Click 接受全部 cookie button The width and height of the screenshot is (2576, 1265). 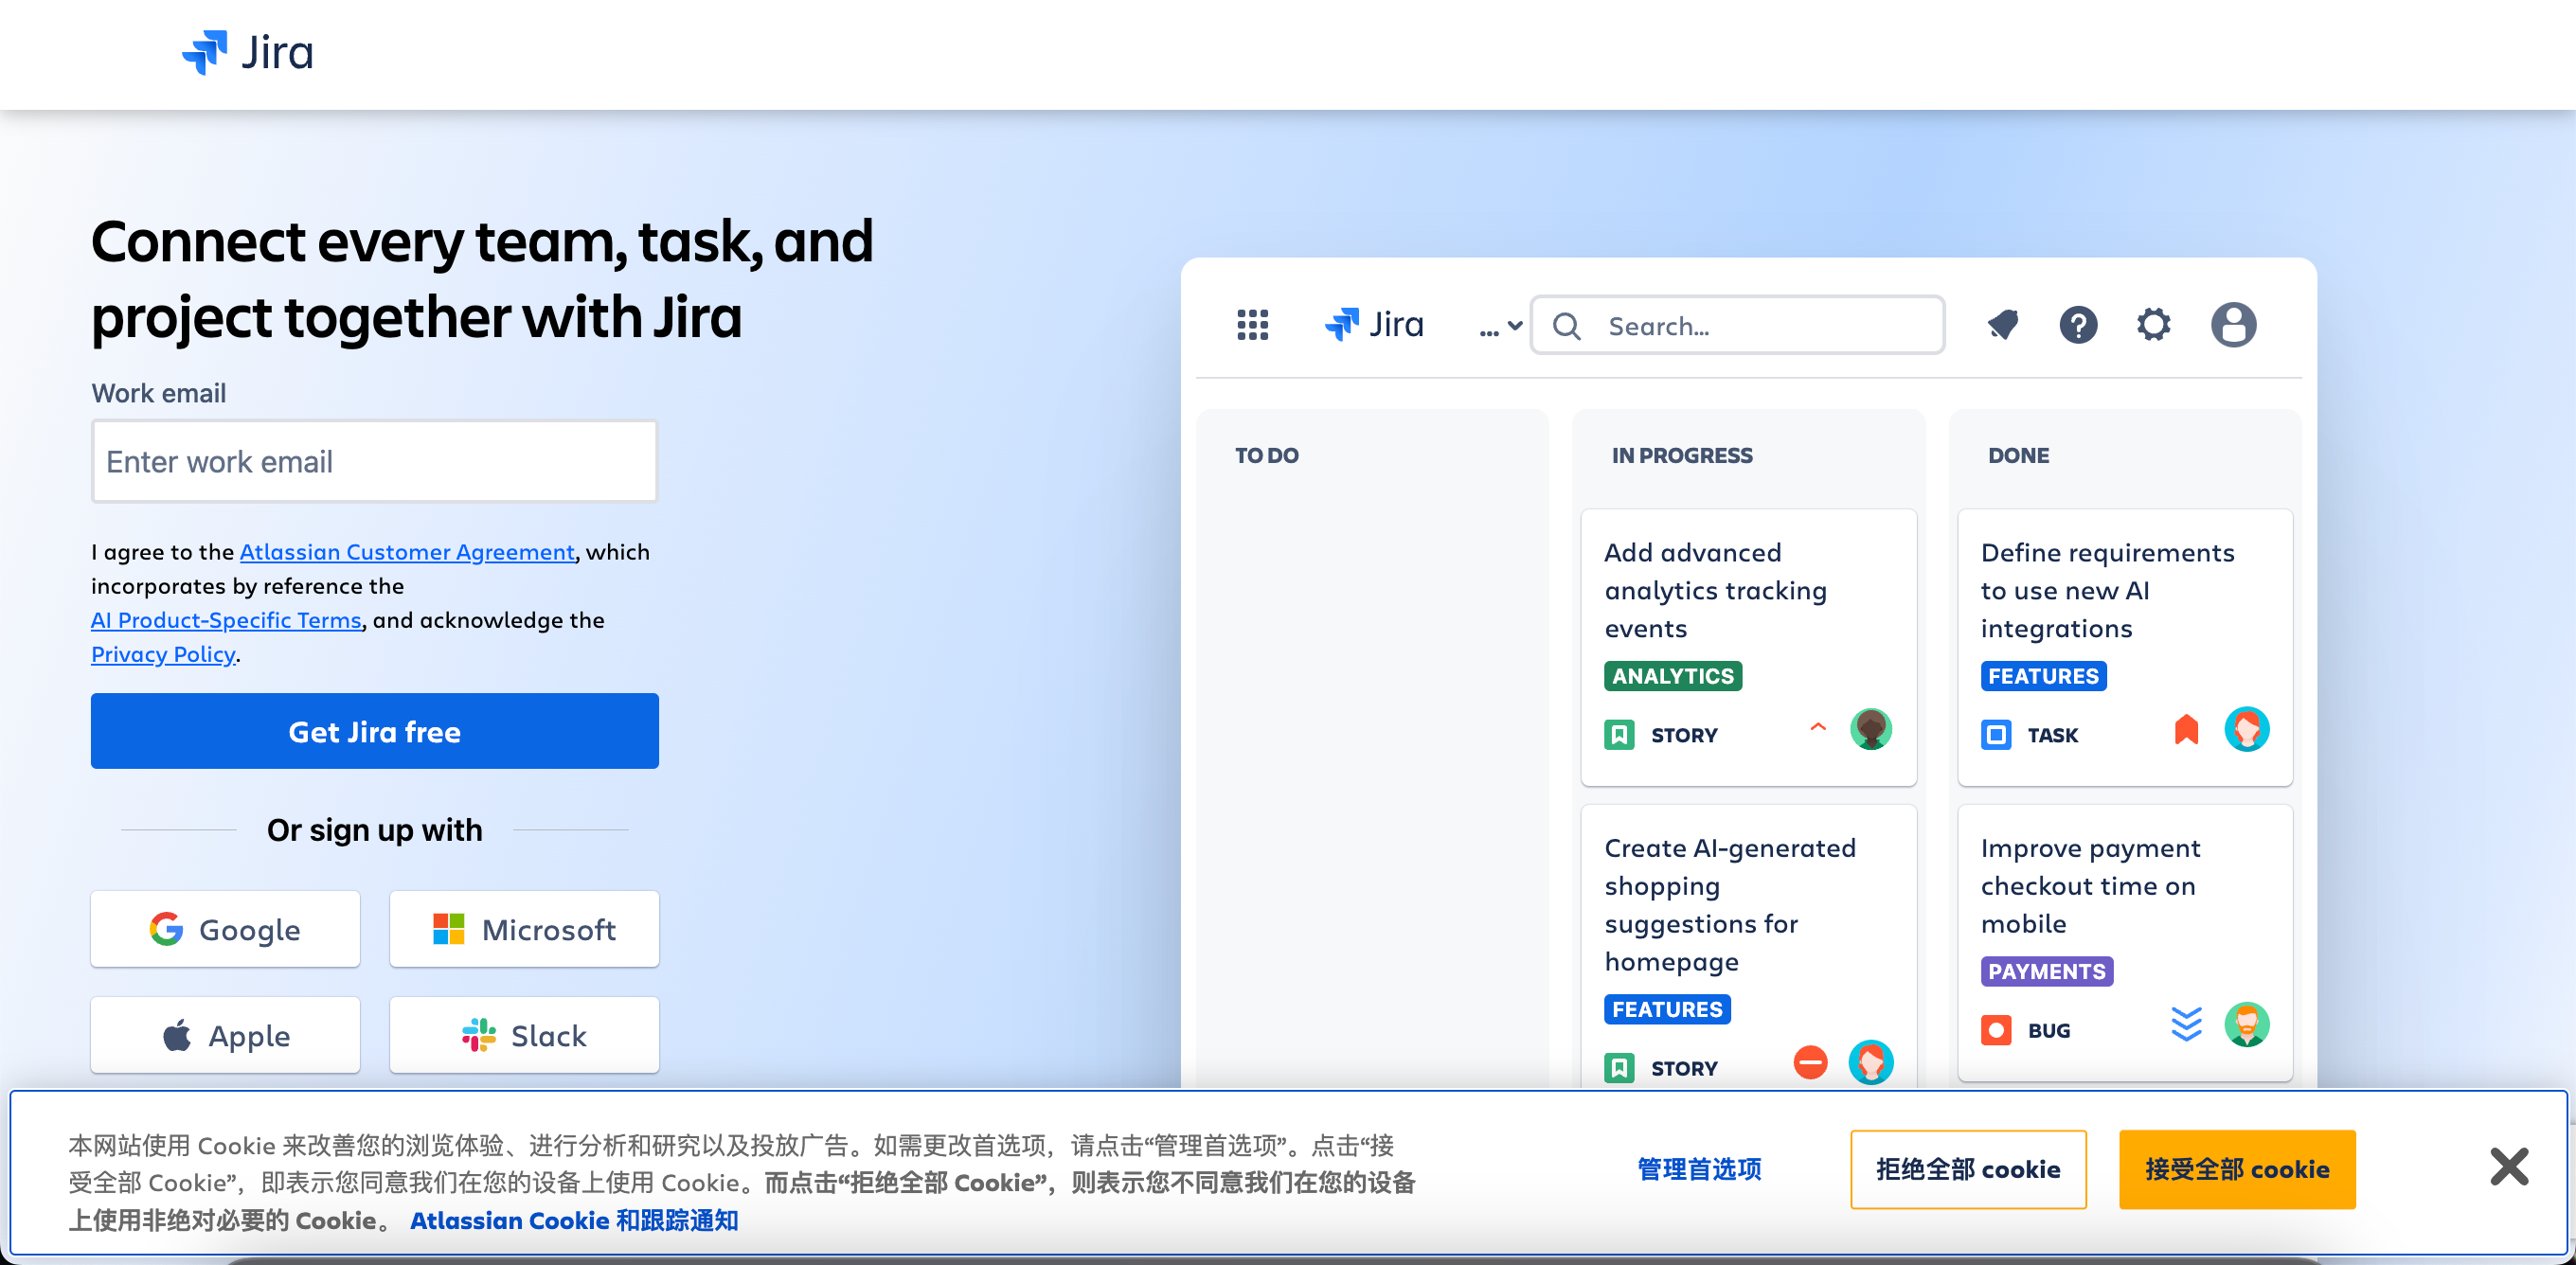pyautogui.click(x=2236, y=1169)
